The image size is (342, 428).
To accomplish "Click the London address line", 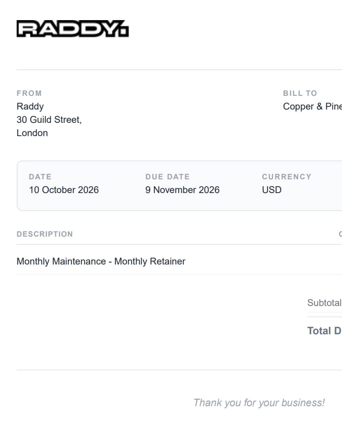I will 32,133.
